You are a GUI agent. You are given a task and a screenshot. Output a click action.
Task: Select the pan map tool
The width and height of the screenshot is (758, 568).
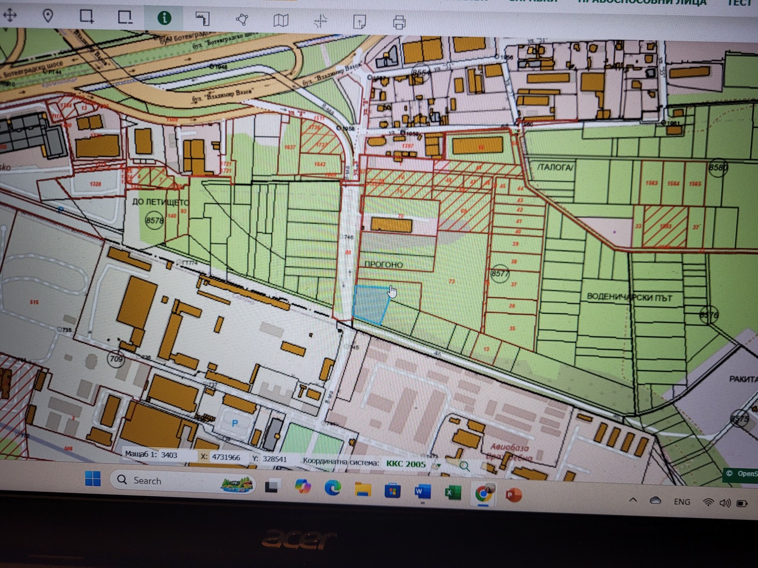click(10, 16)
